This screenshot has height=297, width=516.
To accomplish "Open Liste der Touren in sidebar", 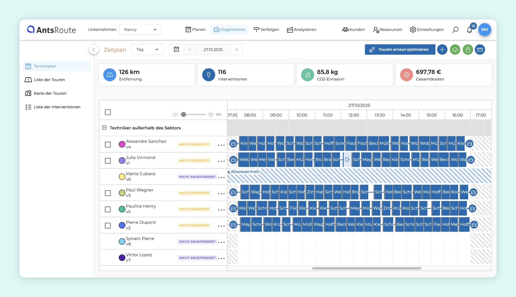I will 49,80.
